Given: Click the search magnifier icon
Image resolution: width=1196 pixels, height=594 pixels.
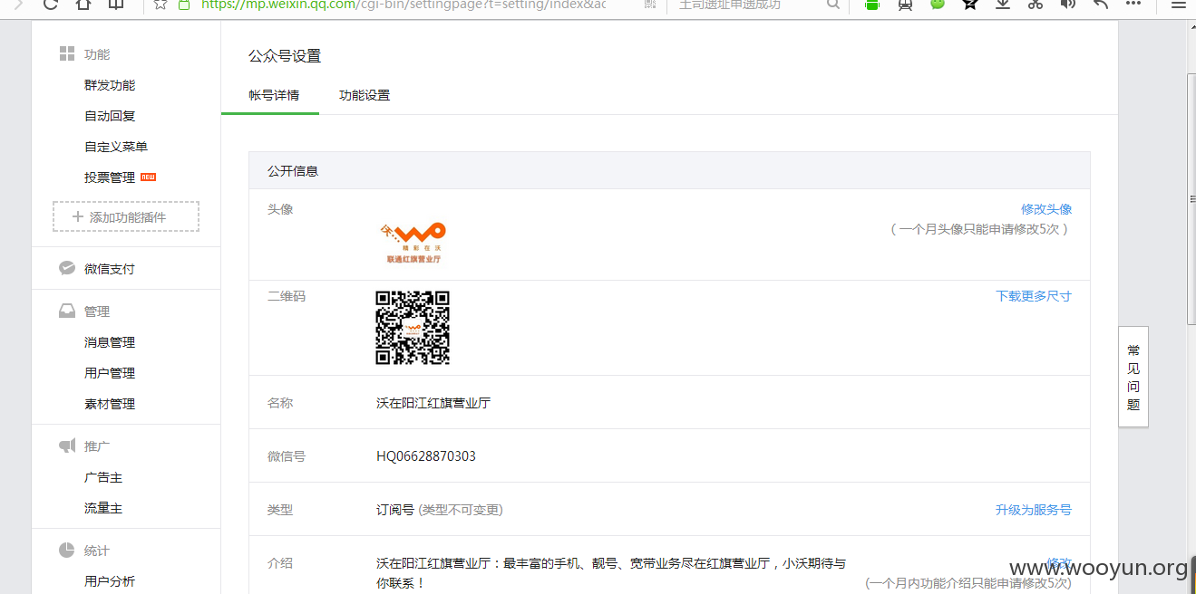Looking at the screenshot, I should [x=833, y=5].
